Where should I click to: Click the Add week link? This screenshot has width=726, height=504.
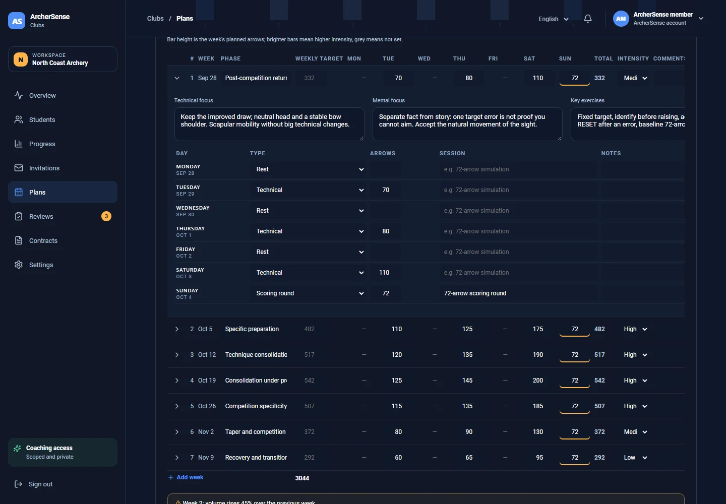[x=186, y=477]
